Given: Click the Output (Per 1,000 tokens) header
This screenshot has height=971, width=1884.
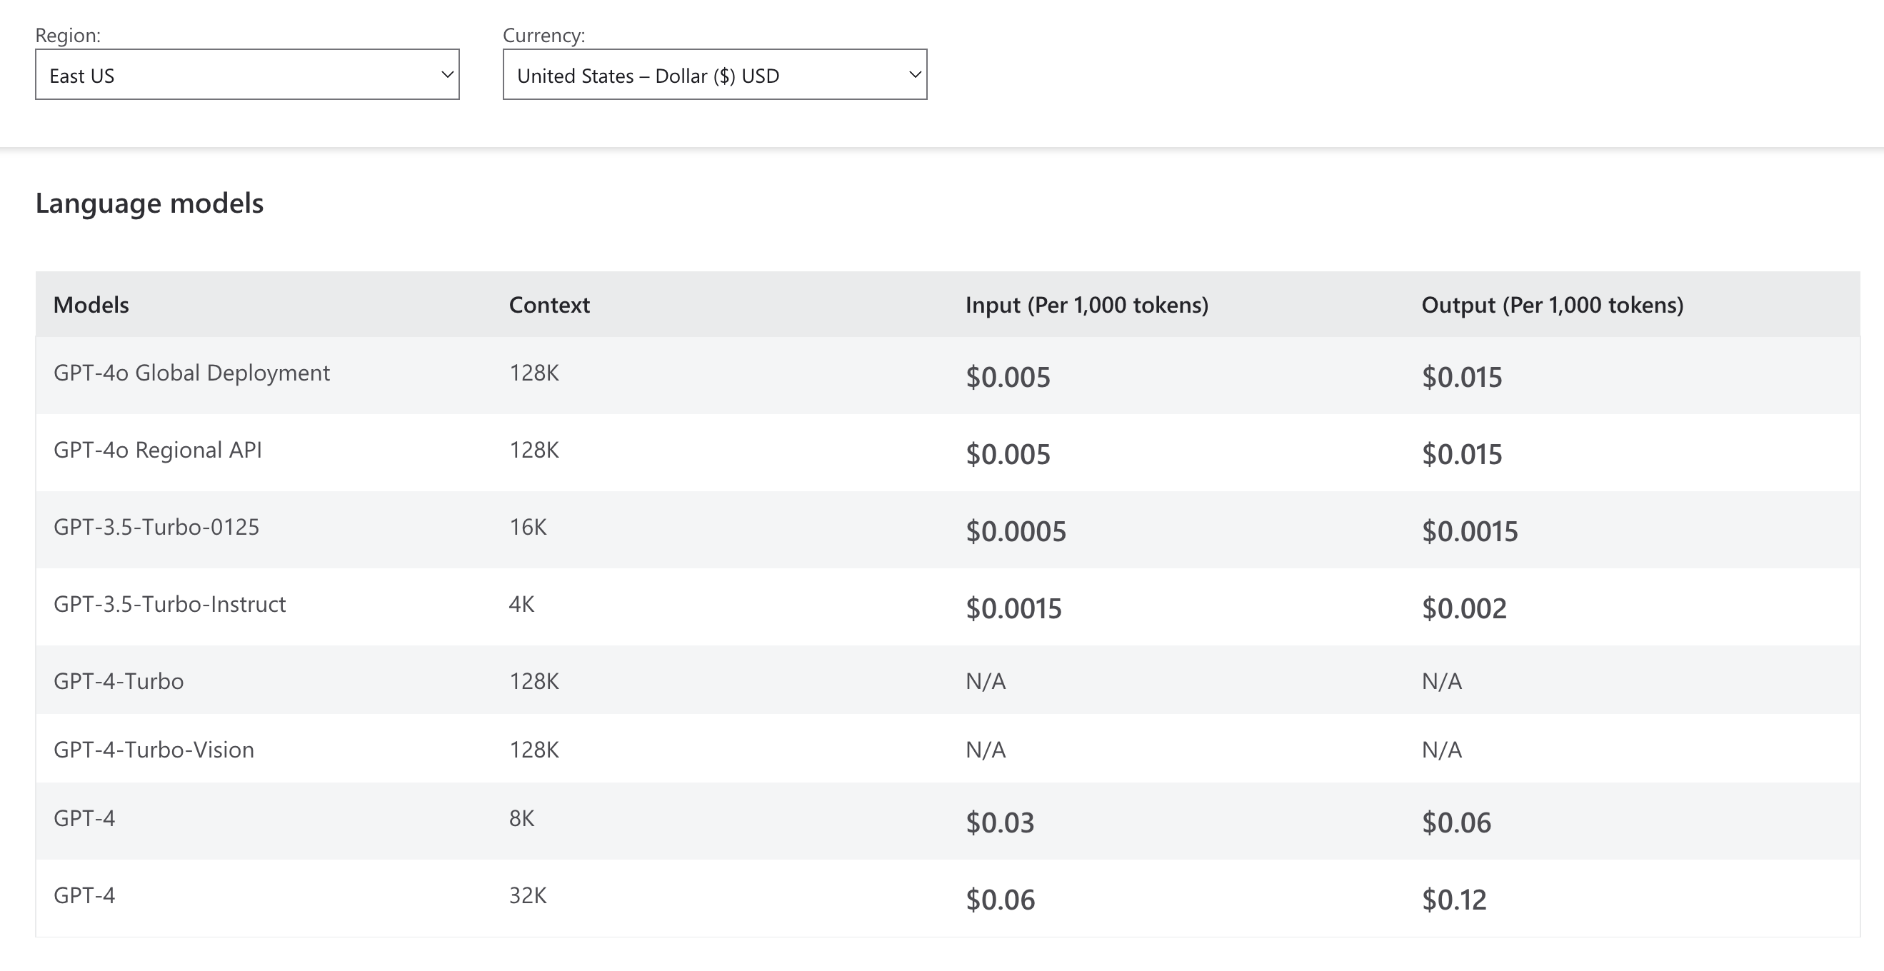Looking at the screenshot, I should [1552, 305].
